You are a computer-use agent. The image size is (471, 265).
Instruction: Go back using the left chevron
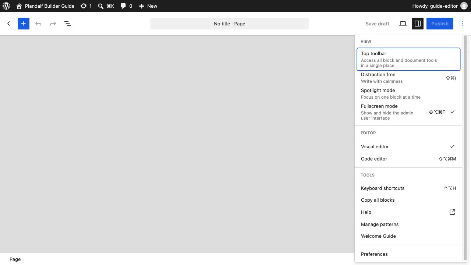pyautogui.click(x=9, y=24)
